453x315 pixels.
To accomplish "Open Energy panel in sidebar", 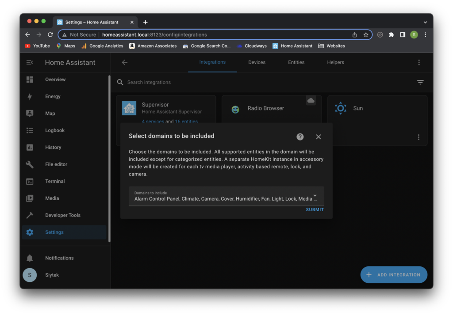I will click(64, 96).
